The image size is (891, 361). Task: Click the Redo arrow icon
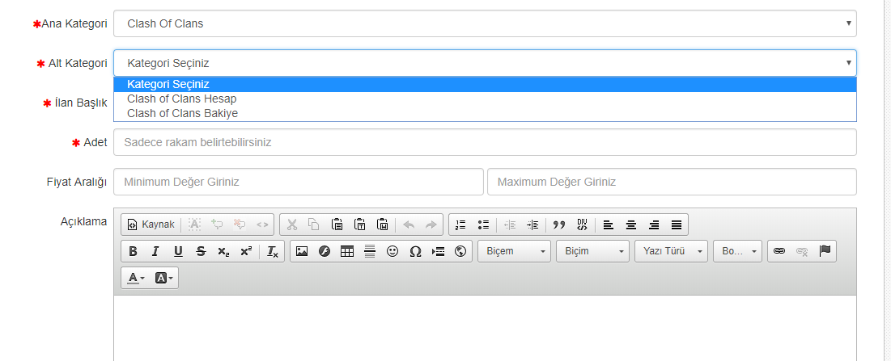click(431, 225)
